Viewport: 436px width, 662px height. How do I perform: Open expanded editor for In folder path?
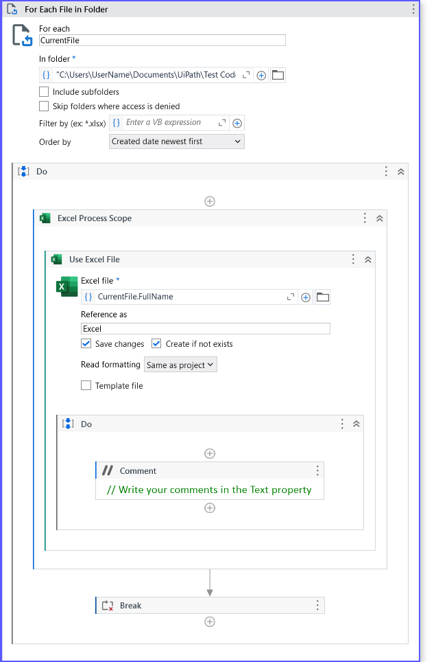(246, 75)
